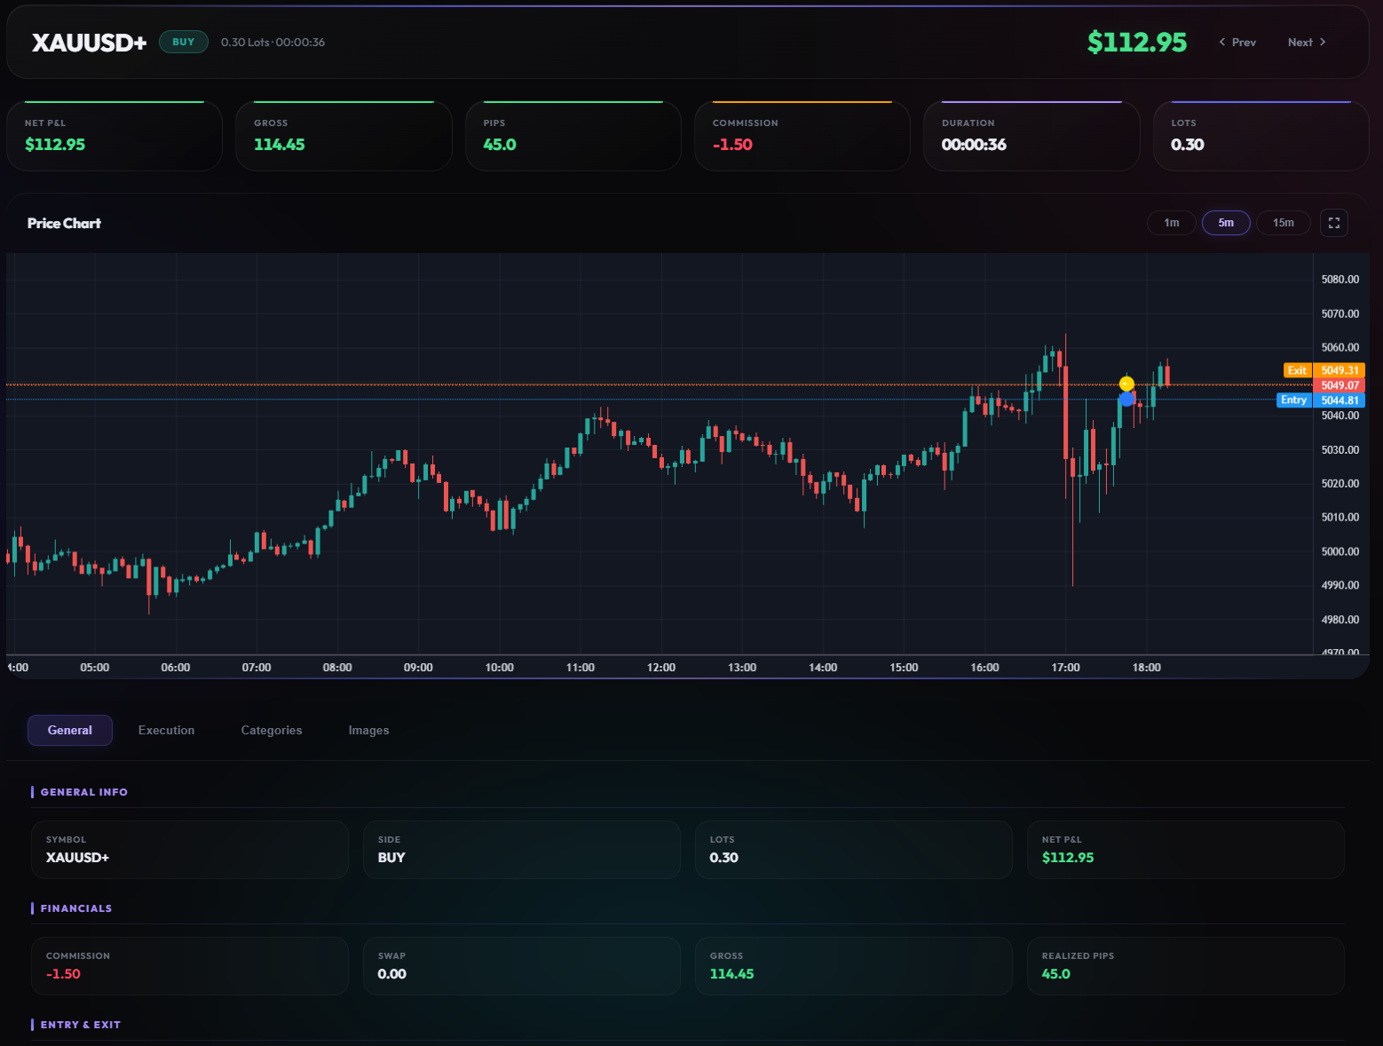
Task: Click the Symbol card in General Info
Action: (x=190, y=850)
